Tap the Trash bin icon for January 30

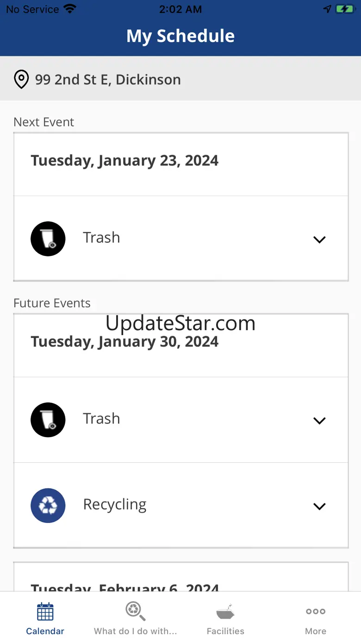click(48, 420)
